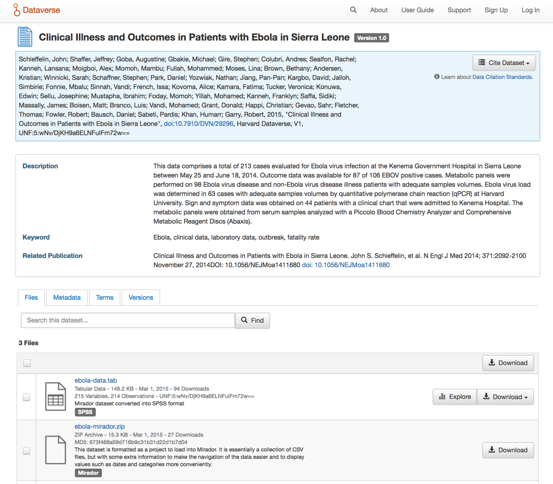Click the info icon near Data Citation Standards

(437, 77)
